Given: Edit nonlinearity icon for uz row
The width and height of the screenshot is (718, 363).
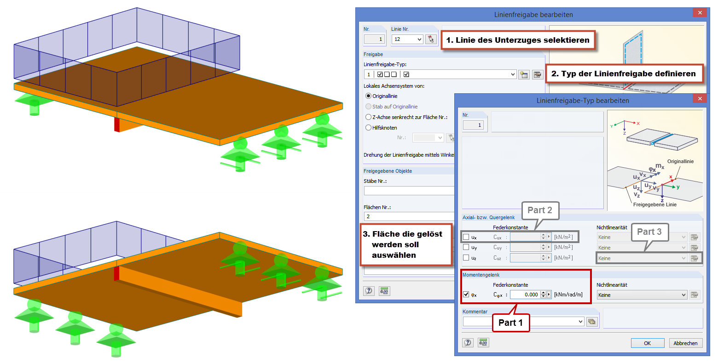Looking at the screenshot, I should 695,258.
